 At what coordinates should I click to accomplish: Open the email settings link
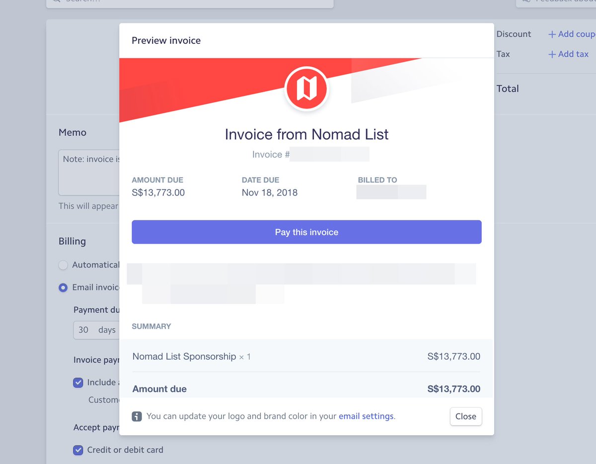[366, 416]
